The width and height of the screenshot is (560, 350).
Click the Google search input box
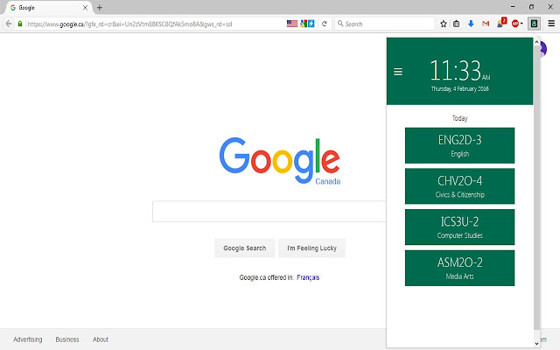(269, 212)
